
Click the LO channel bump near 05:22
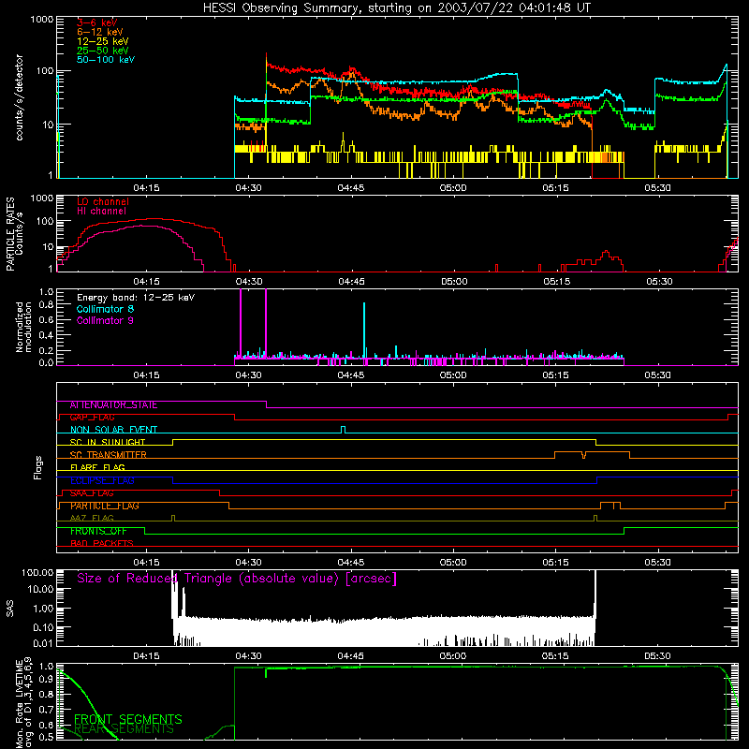606,257
